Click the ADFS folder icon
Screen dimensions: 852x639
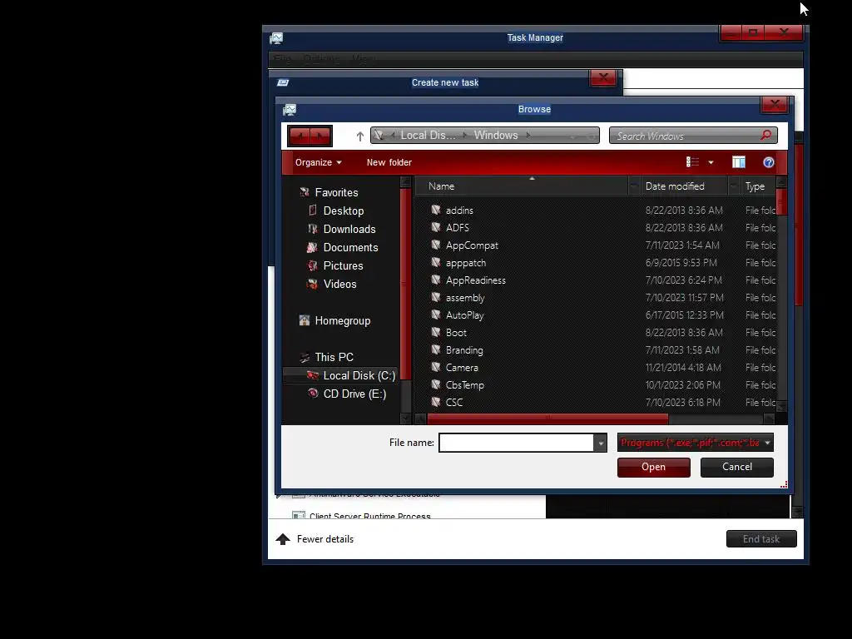click(x=436, y=227)
